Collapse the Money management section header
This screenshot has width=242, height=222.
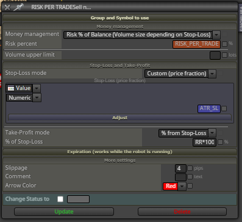[119, 27]
